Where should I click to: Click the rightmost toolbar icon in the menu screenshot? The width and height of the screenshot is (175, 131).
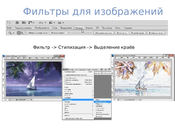pos(109,70)
